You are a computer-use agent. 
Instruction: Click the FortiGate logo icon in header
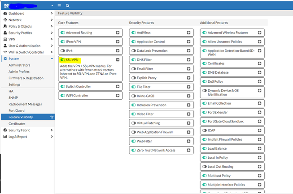6,6
